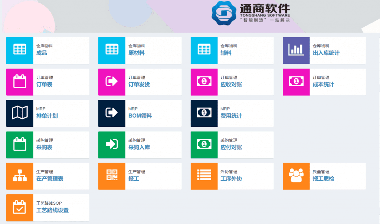
Task: Select the QR code icon for 报工
Action: pyautogui.click(x=112, y=176)
